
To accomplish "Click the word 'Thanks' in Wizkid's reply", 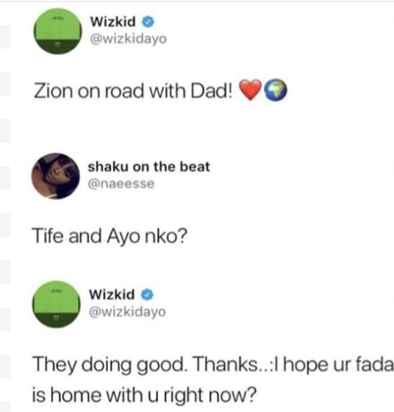I will [226, 364].
